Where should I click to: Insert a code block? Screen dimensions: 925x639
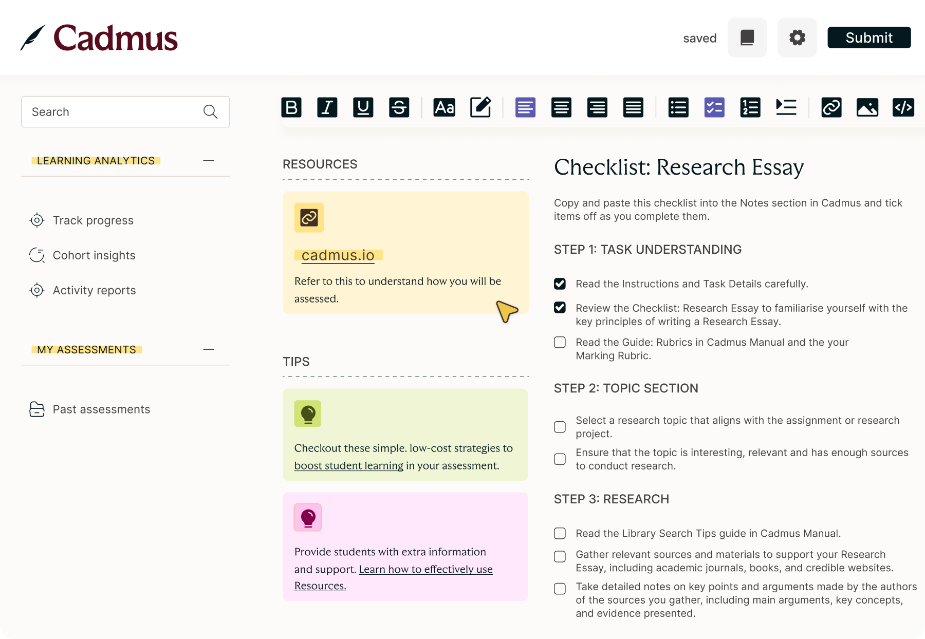(903, 107)
